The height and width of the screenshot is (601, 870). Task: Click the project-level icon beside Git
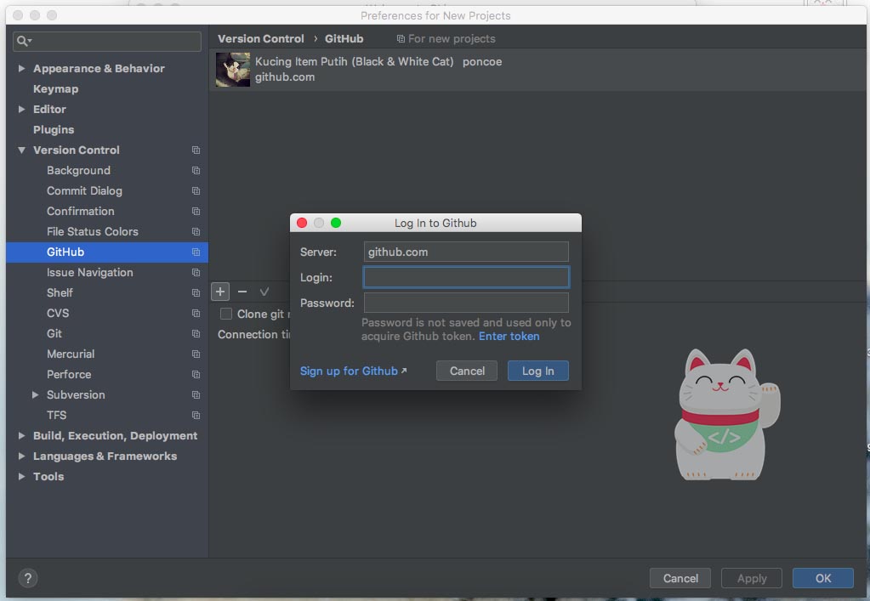click(x=196, y=334)
